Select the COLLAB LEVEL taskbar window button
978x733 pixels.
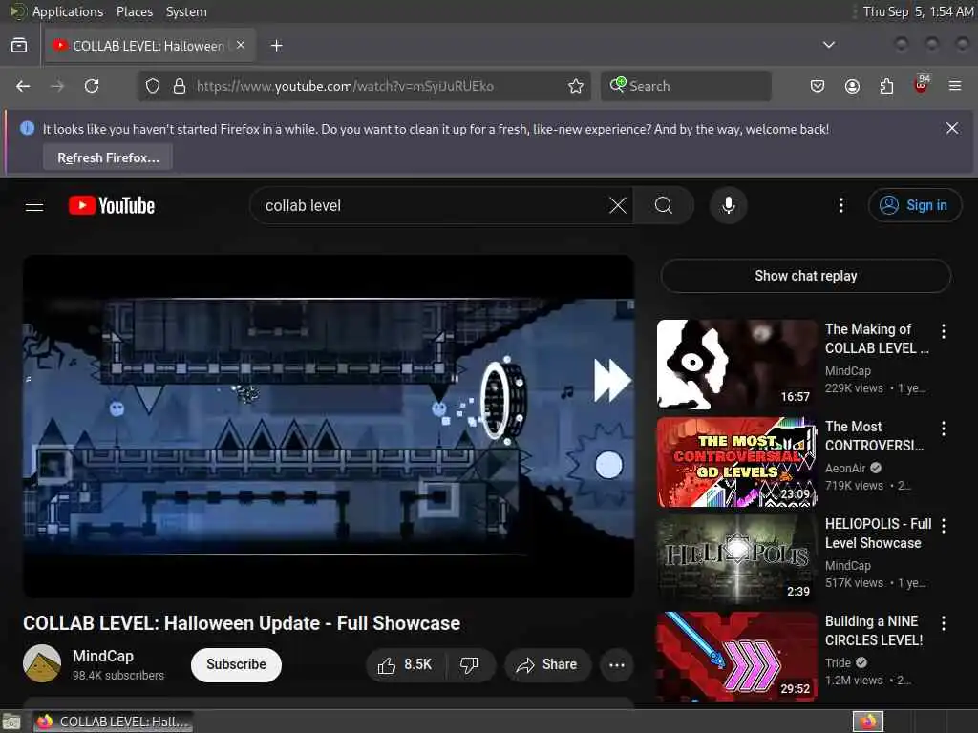coord(113,722)
